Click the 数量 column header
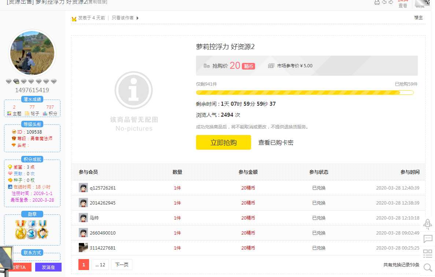Image resolution: width=435 pixels, height=277 pixels. click(177, 172)
